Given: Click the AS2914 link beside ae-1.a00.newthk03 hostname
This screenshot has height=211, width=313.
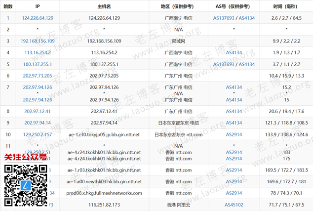Looking at the screenshot, I should [234, 181].
